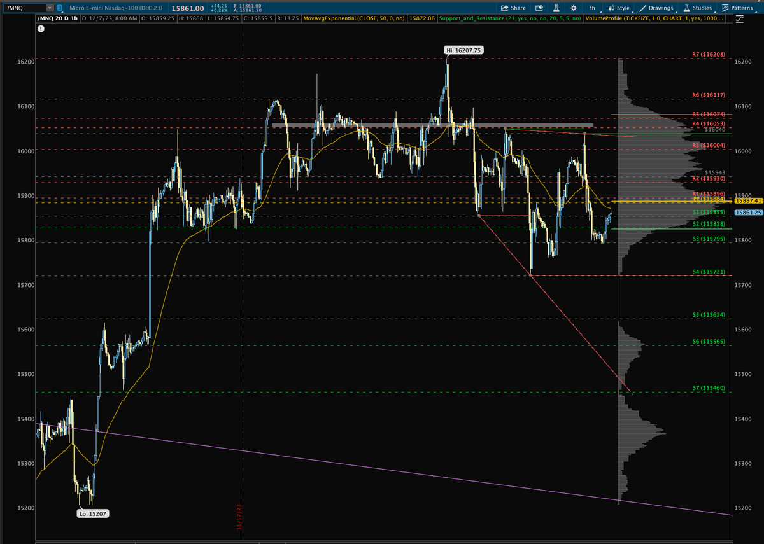Click the Lo: 15207 price bubble
This screenshot has height=544, width=764.
pos(92,513)
